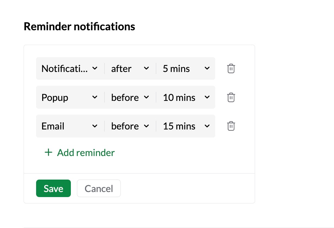Screen dimensions: 334x228
Task: Delete the Popup reminder with trash icon
Action: point(231,97)
